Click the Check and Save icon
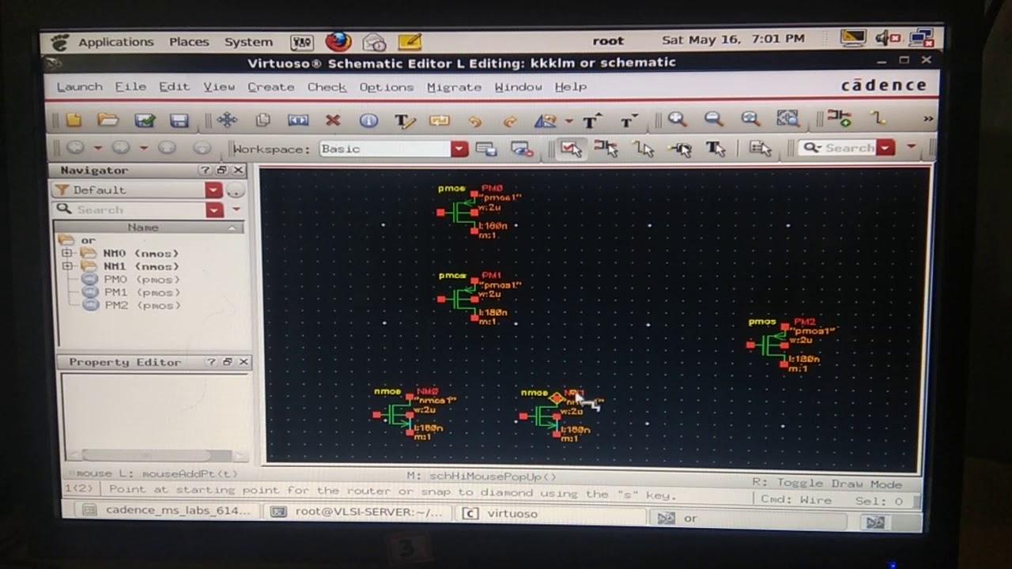 (145, 120)
